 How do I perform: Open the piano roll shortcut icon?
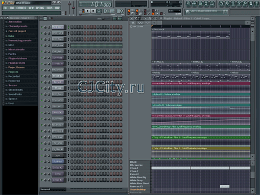pyautogui.click(x=200, y=4)
